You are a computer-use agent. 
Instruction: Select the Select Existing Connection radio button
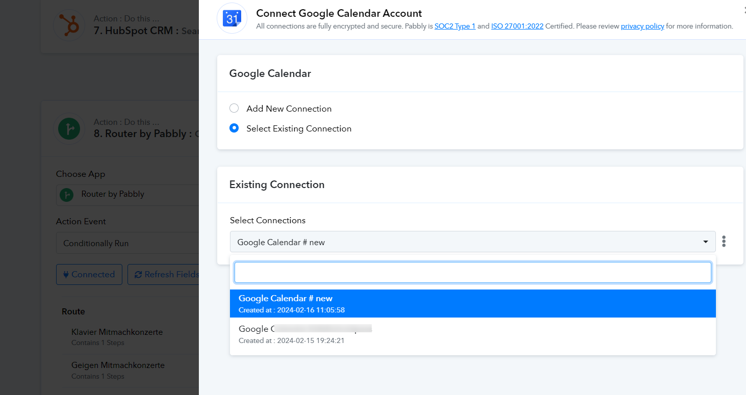234,128
